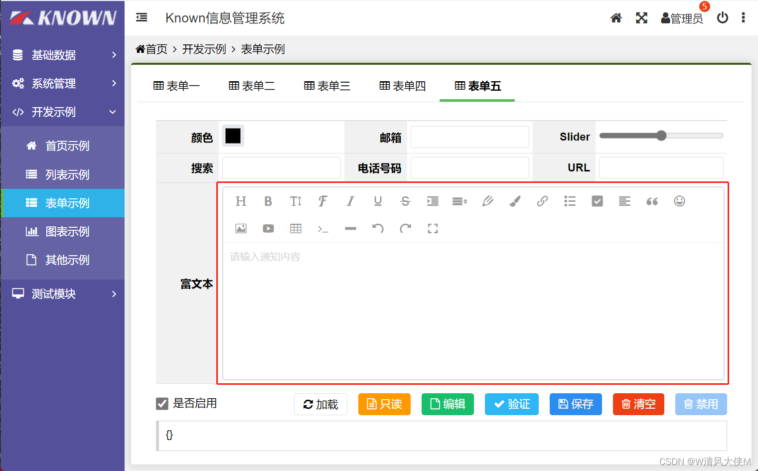Insert a blockquote

pos(652,201)
